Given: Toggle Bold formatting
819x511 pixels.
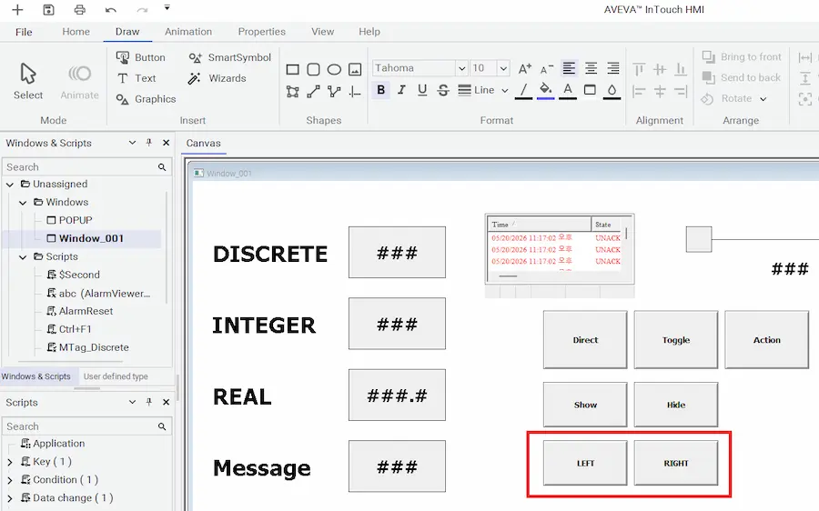Looking at the screenshot, I should coord(380,90).
